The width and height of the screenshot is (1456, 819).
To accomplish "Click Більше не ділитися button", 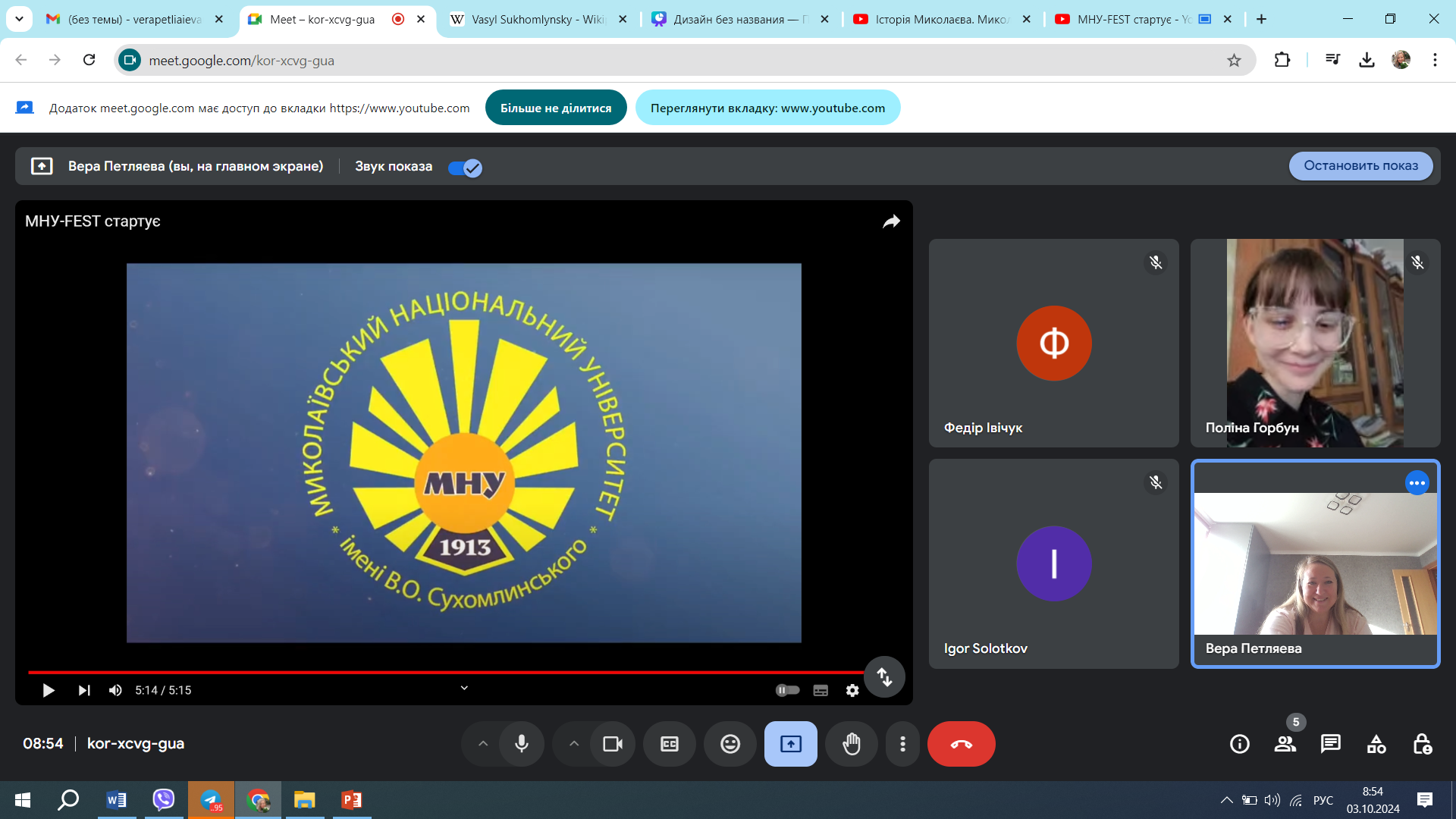I will point(556,108).
